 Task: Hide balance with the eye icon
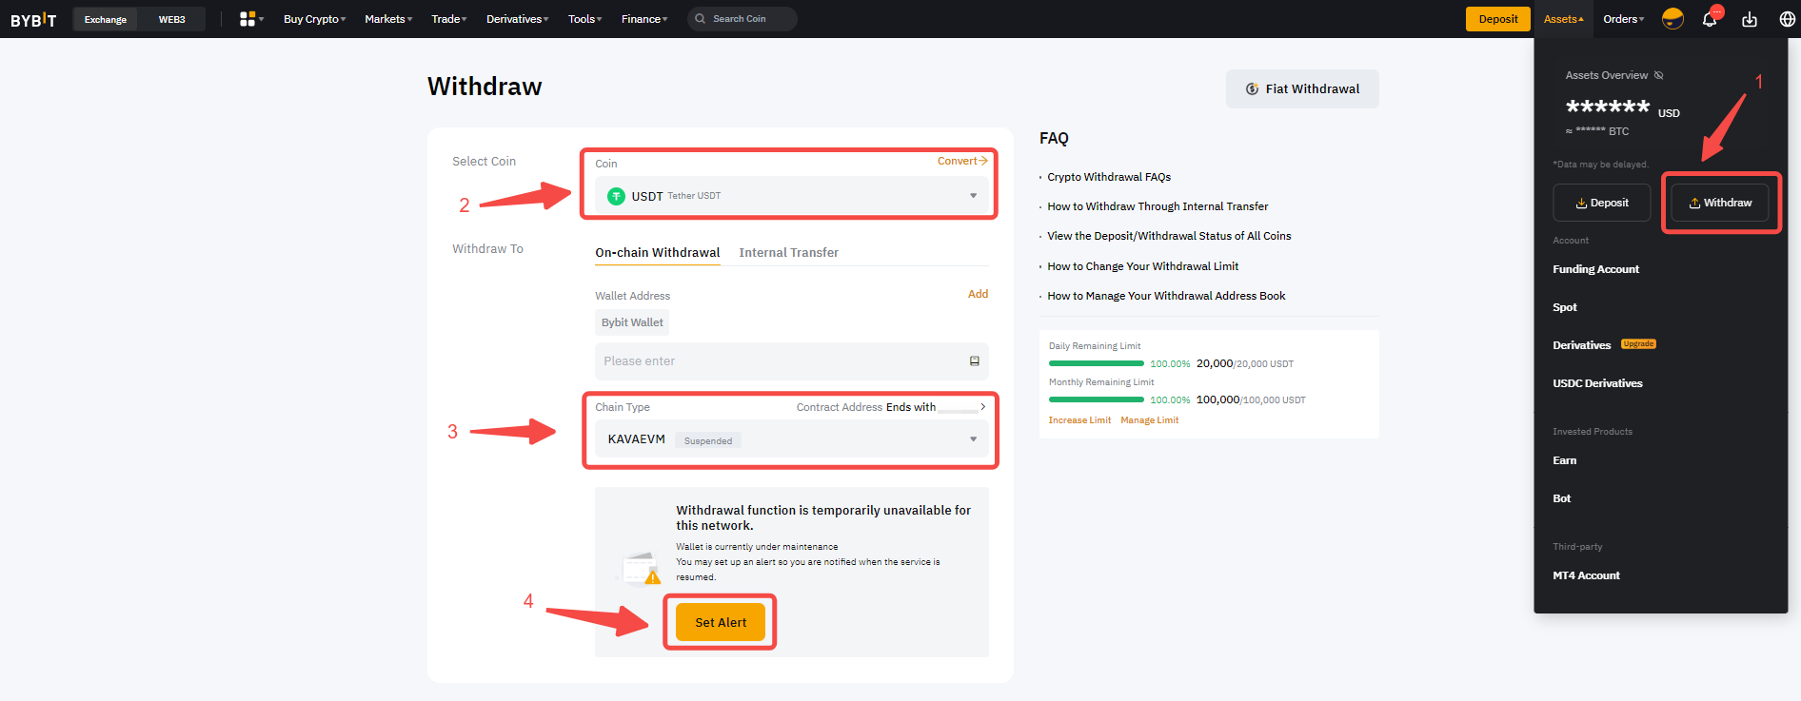pyautogui.click(x=1659, y=75)
